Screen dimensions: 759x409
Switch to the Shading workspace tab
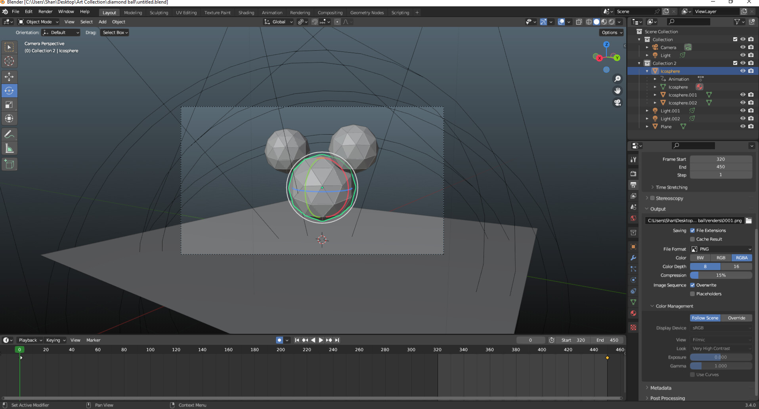(246, 12)
